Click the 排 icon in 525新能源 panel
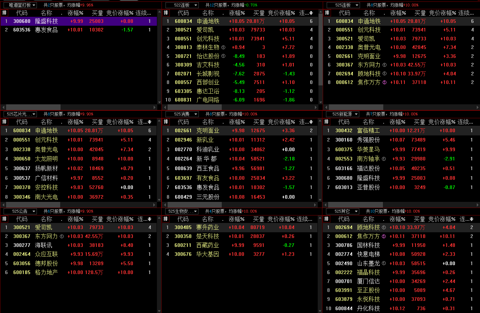Screen dimensions: 480x313 point(327,122)
